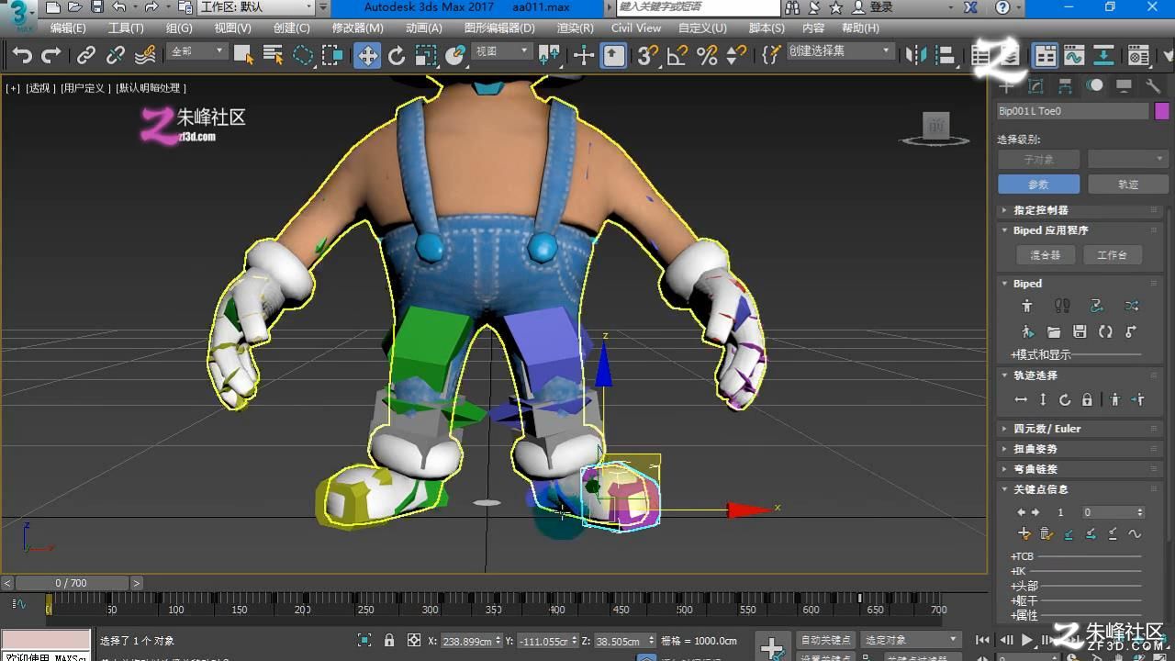1175x661 pixels.
Task: Select the Bind to Space Warp tool
Action: [x=145, y=55]
